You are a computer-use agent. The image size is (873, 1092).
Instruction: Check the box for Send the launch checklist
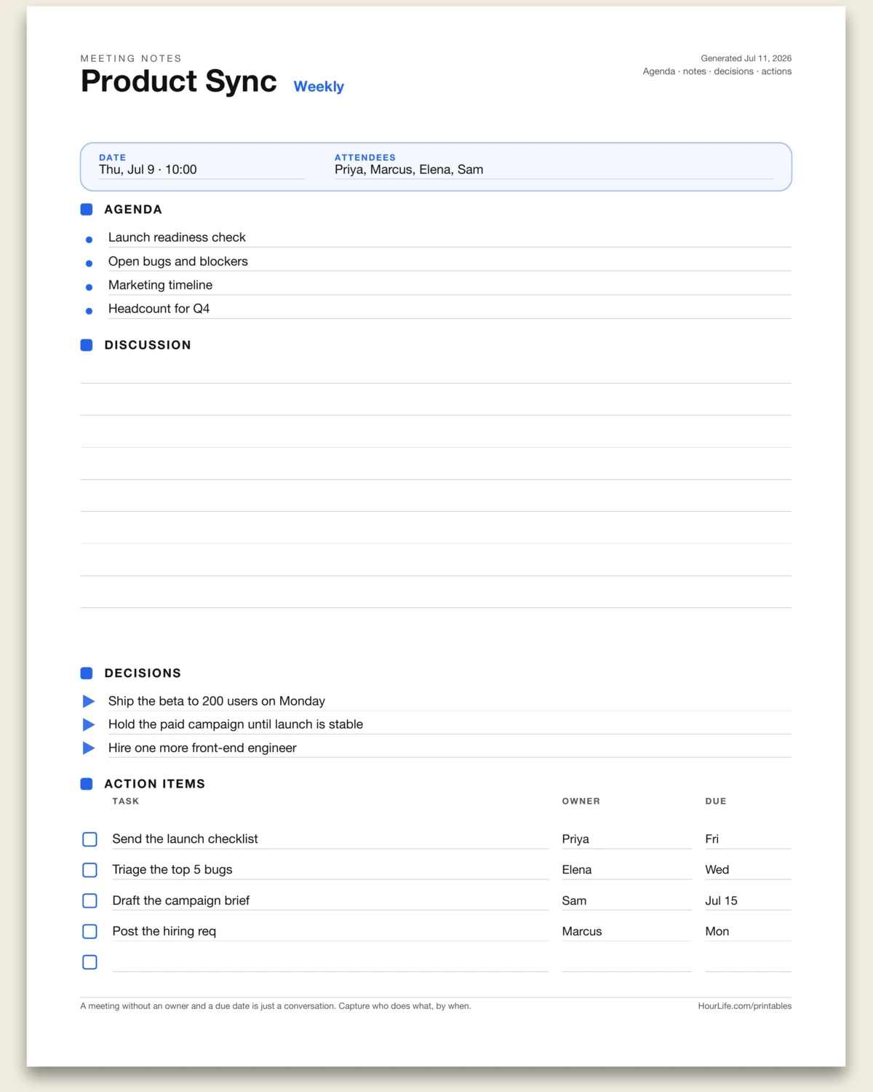[89, 839]
